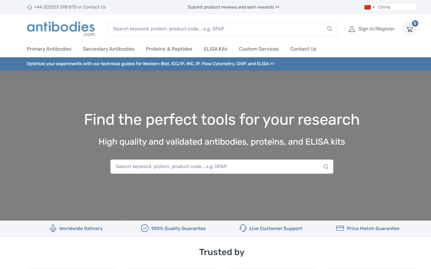The image size is (431, 269).
Task: Go to Custom Services in the navigation
Action: point(259,49)
